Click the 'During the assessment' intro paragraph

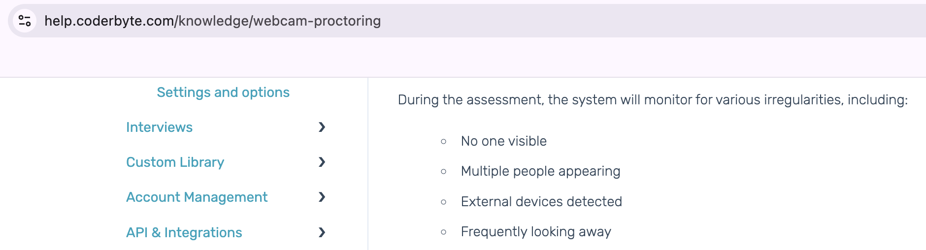652,100
